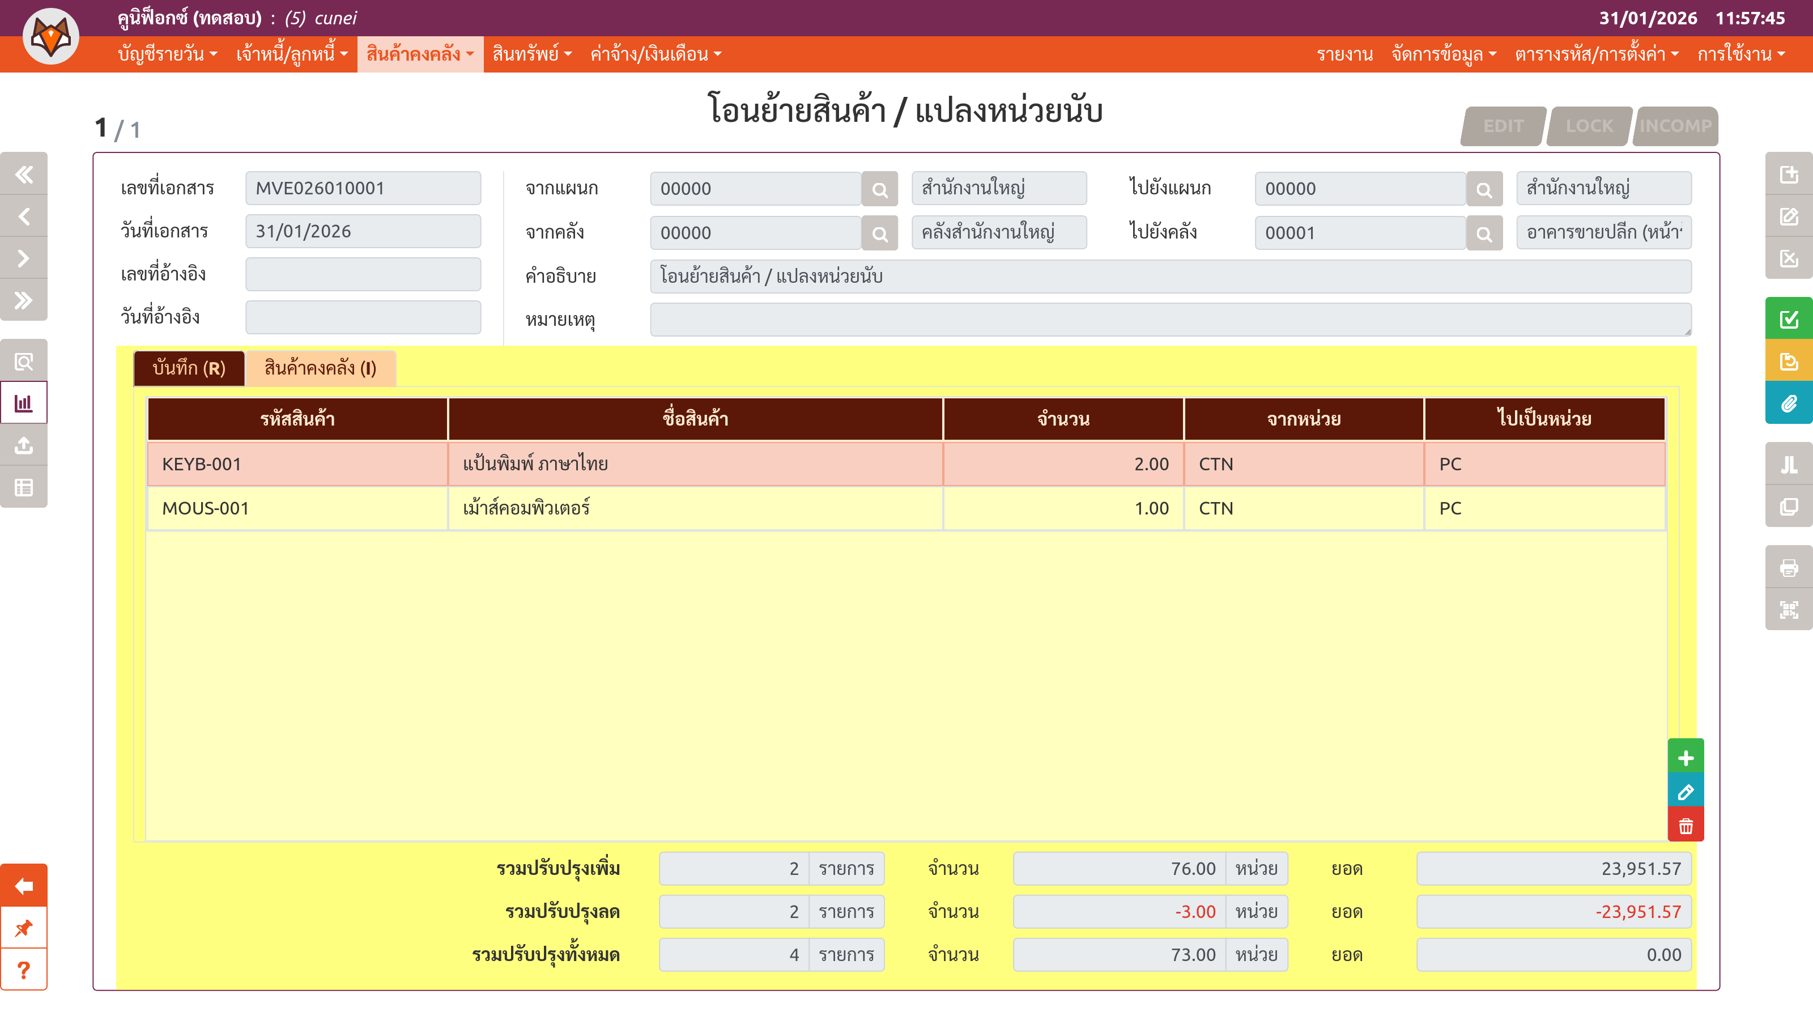Click the teal paperclip attachment icon
Viewport: 1813px width, 1020px height.
[1789, 403]
